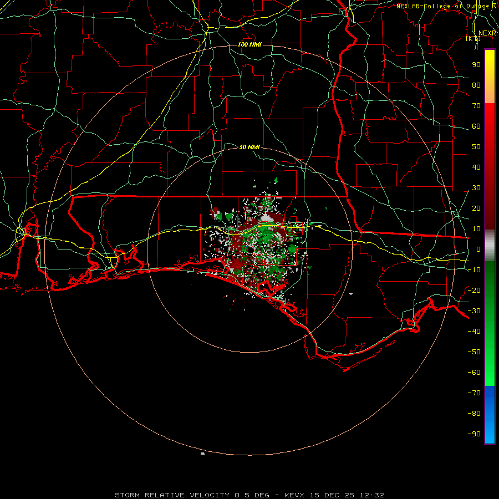Click the "50 NMI" range ring label
Screen dimensions: 499x499
pos(249,147)
